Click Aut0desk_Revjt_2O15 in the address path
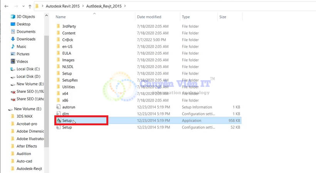Screen dimensions: 316x173 tap(104, 6)
